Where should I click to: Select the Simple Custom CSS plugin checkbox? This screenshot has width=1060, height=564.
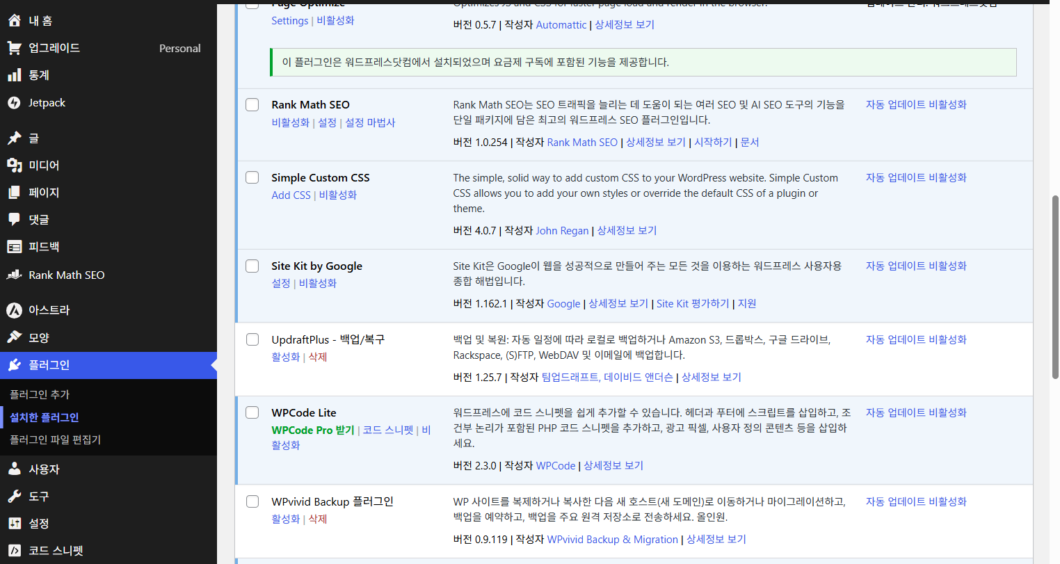tap(252, 177)
